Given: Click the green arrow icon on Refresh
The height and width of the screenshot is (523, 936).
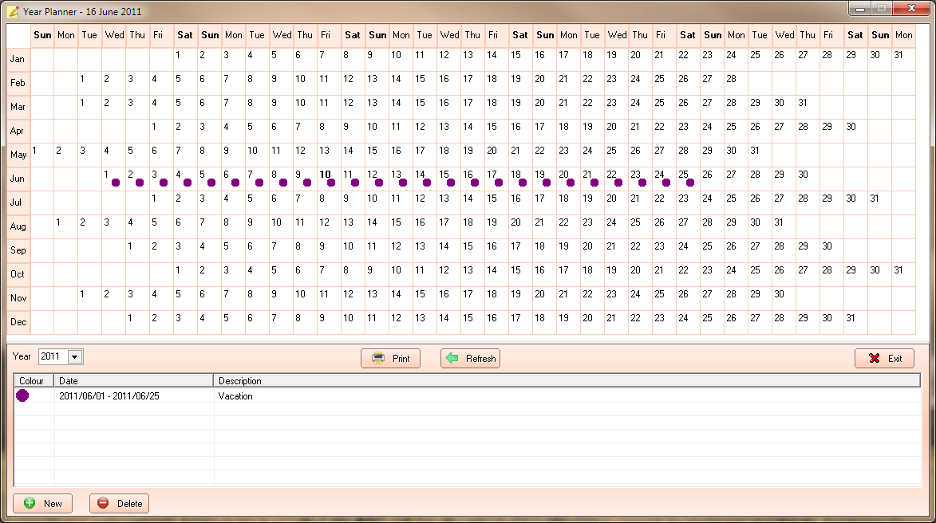Looking at the screenshot, I should [451, 358].
